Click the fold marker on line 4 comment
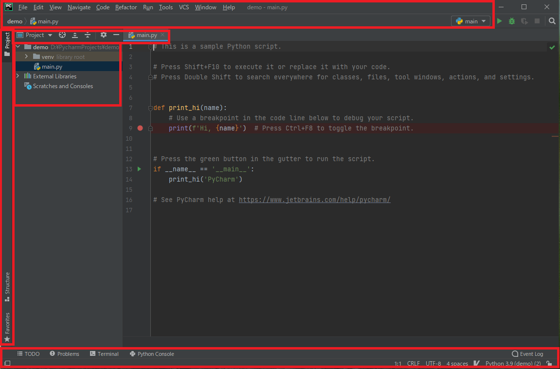 [x=151, y=77]
